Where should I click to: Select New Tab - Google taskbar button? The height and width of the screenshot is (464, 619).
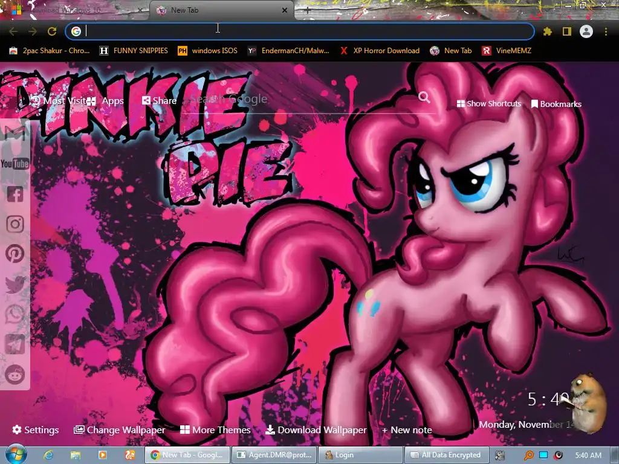pyautogui.click(x=187, y=455)
